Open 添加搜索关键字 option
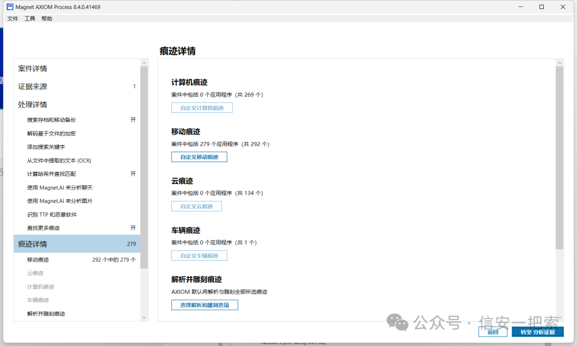Image resolution: width=577 pixels, height=346 pixels. [x=77, y=147]
